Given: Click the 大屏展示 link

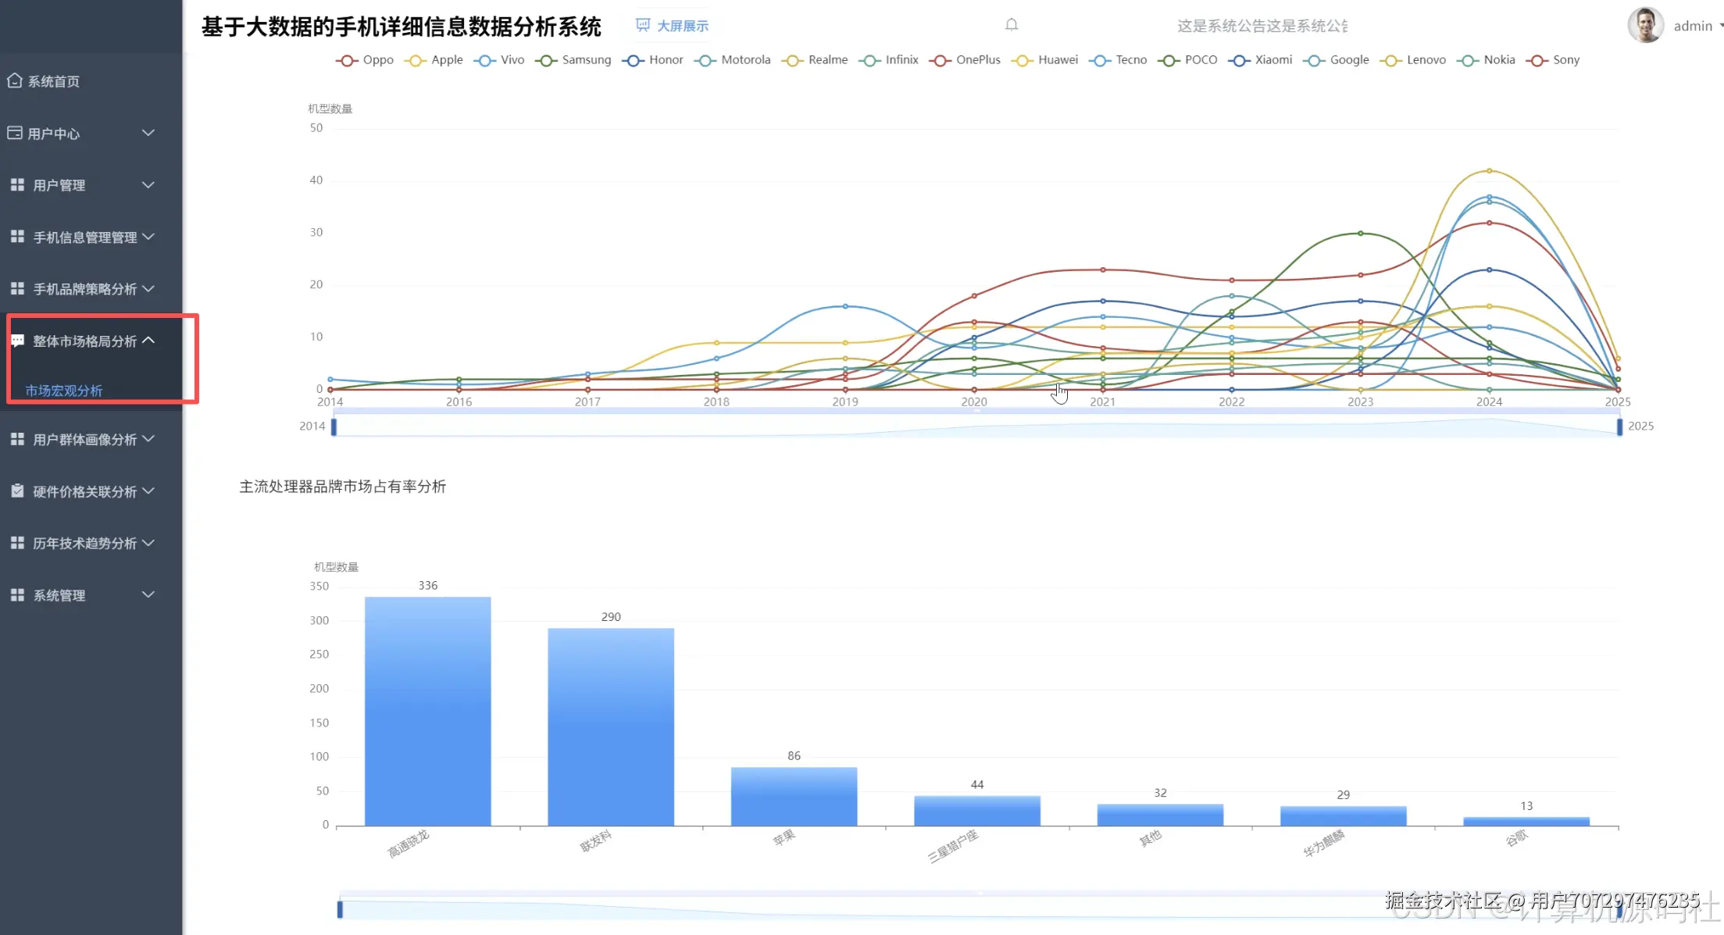Looking at the screenshot, I should [x=682, y=26].
